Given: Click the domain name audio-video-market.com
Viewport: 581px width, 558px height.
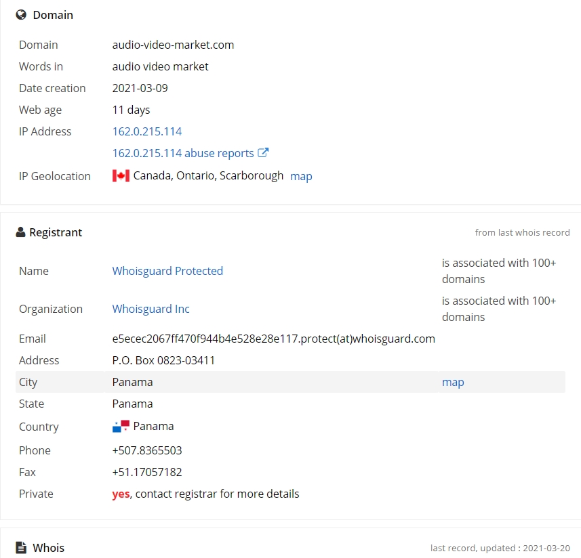Looking at the screenshot, I should coord(173,45).
